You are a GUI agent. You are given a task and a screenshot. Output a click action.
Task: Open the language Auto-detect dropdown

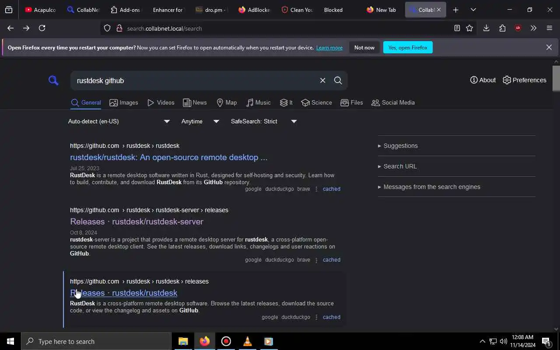point(119,121)
